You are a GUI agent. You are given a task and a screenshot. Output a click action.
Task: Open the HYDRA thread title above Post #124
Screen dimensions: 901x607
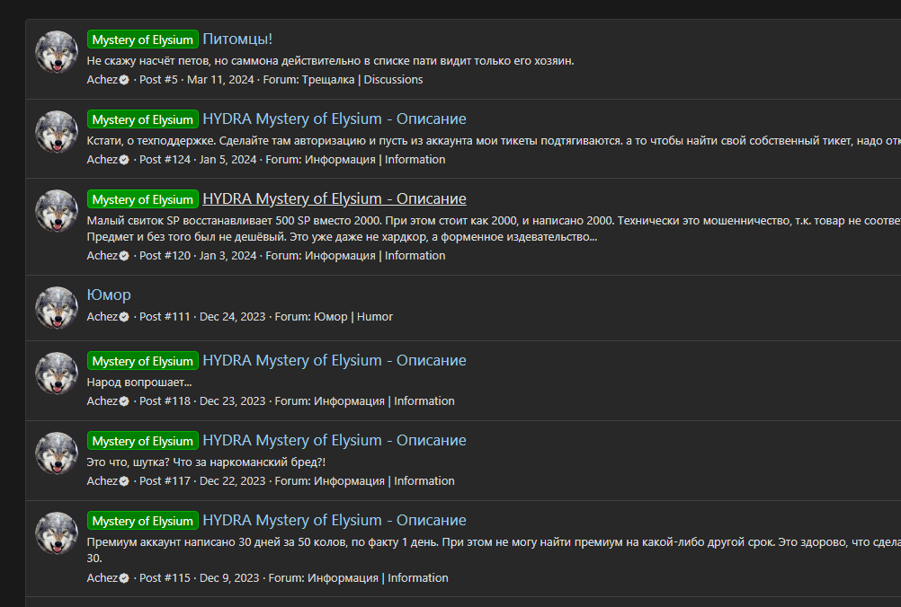pyautogui.click(x=334, y=119)
